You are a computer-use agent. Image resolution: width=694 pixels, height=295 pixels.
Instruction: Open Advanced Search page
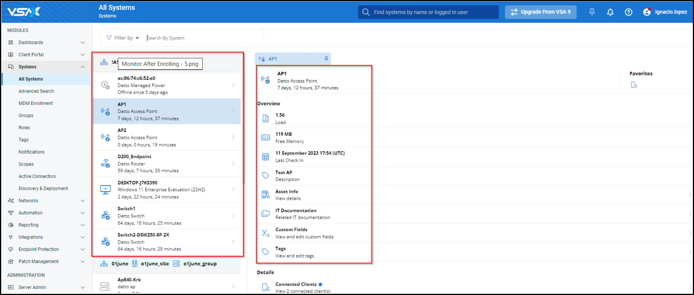[x=36, y=91]
